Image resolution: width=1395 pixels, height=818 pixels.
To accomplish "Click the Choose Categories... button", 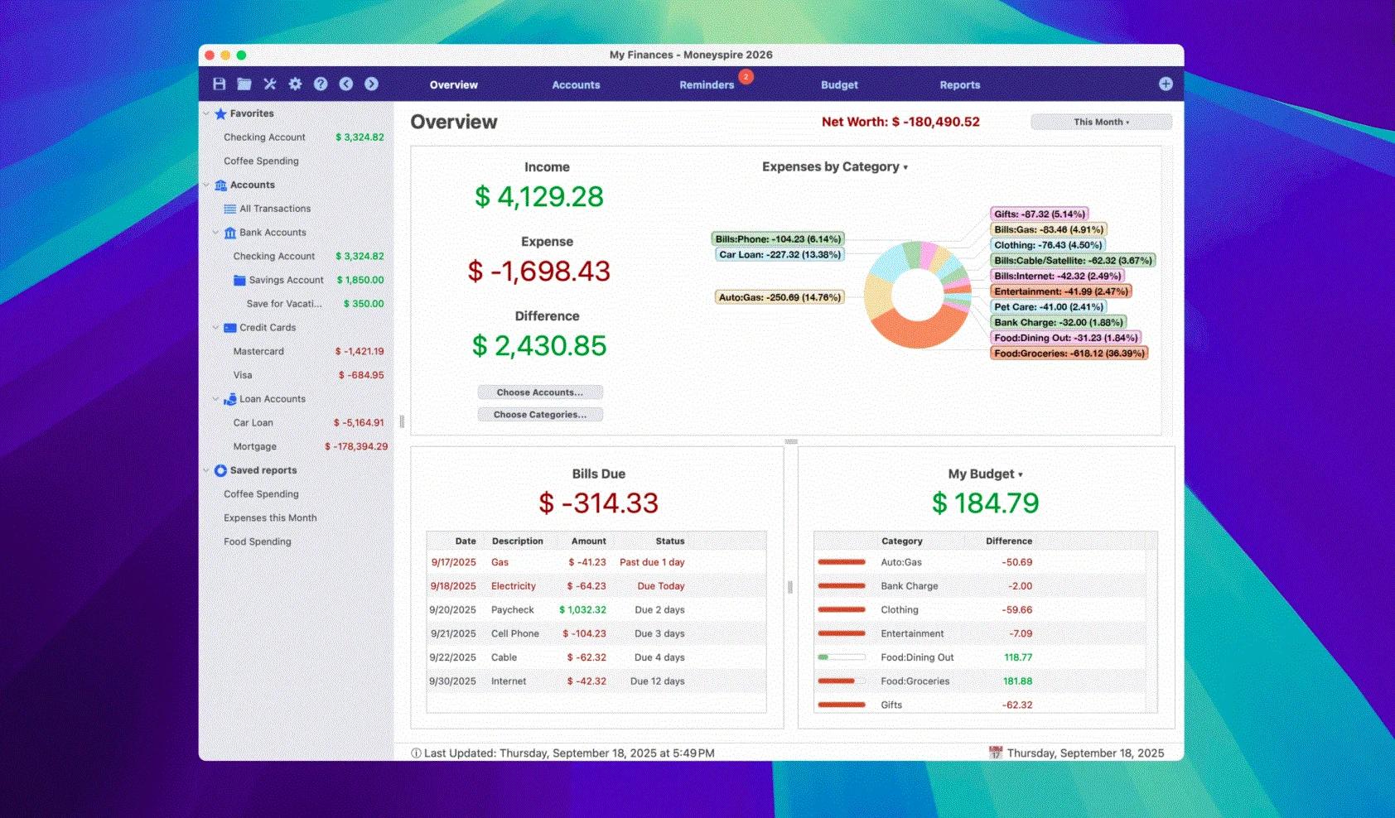I will [x=540, y=415].
